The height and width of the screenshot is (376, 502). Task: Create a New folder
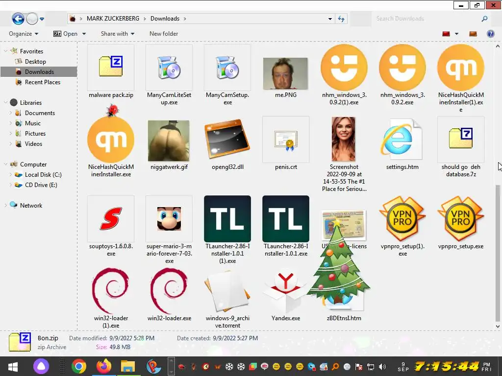(164, 34)
